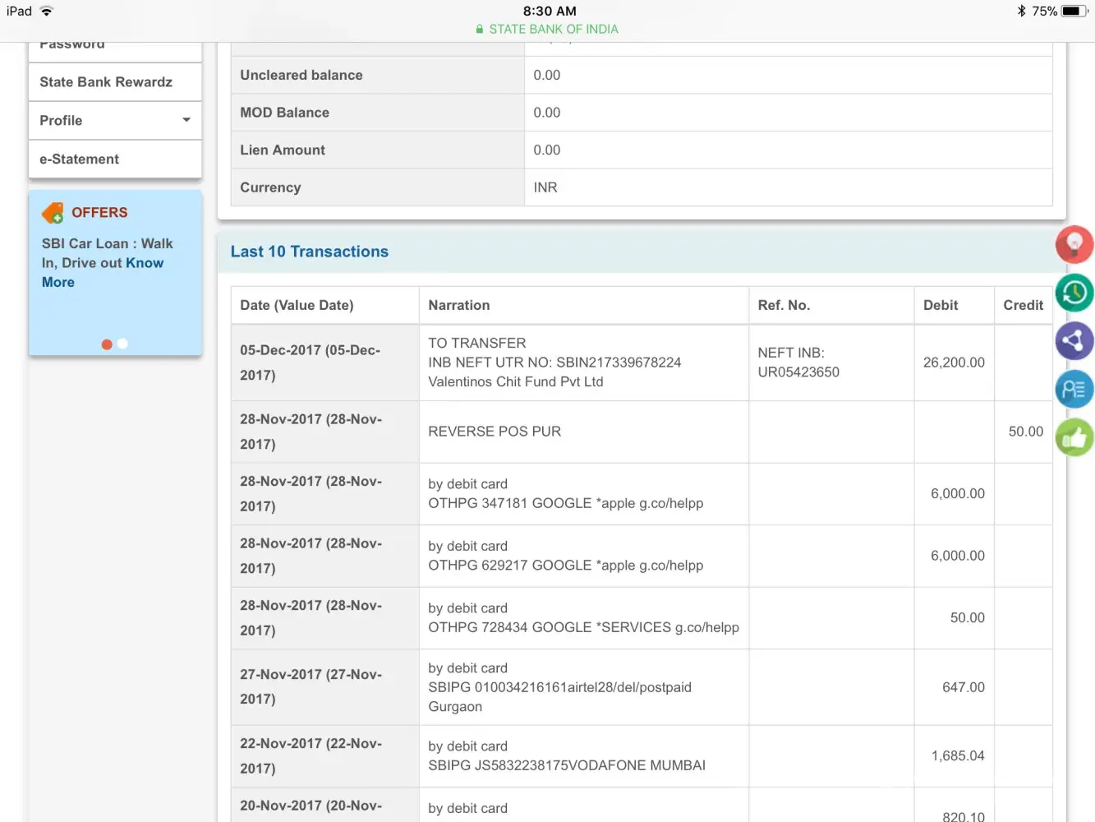Viewport: 1095px width, 822px height.
Task: Tap the green padlock beside State Bank of India
Action: coord(480,30)
